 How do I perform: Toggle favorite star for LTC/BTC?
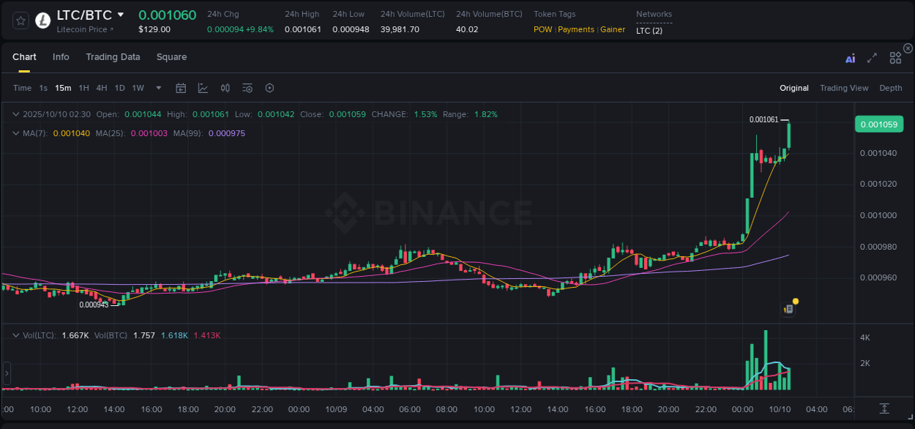pos(20,20)
